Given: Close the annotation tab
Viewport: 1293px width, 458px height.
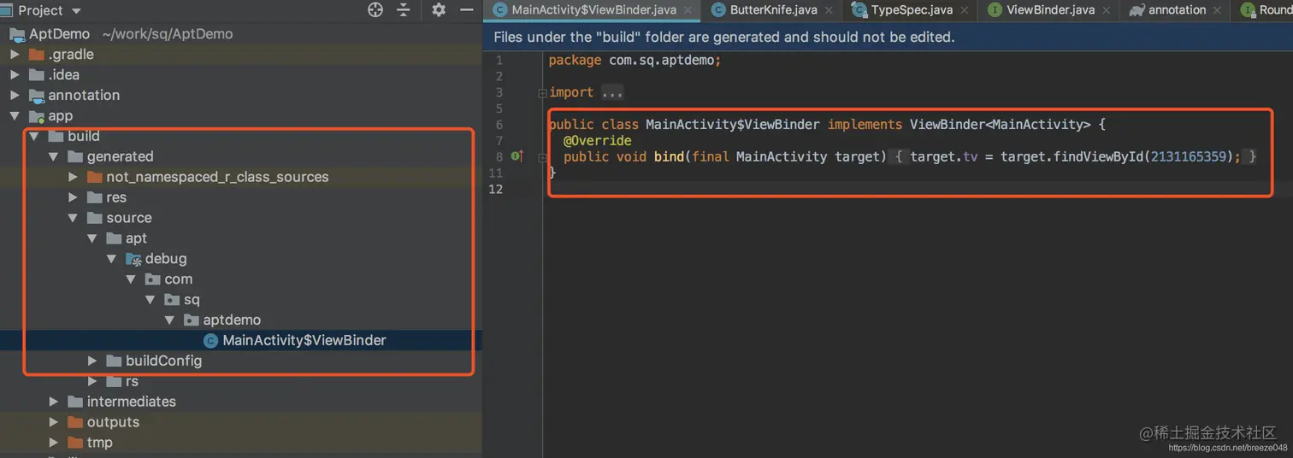Looking at the screenshot, I should (1219, 10).
